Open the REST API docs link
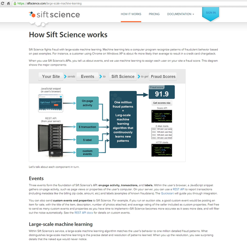The width and height of the screenshot is (247, 247). (83, 213)
